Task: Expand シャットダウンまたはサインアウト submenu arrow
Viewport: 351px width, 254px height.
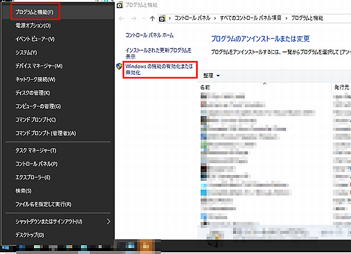Action: (109, 222)
